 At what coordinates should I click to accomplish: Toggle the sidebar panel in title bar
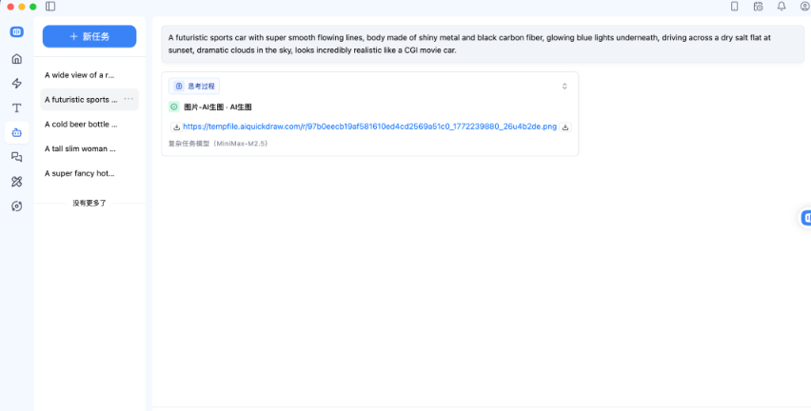50,7
